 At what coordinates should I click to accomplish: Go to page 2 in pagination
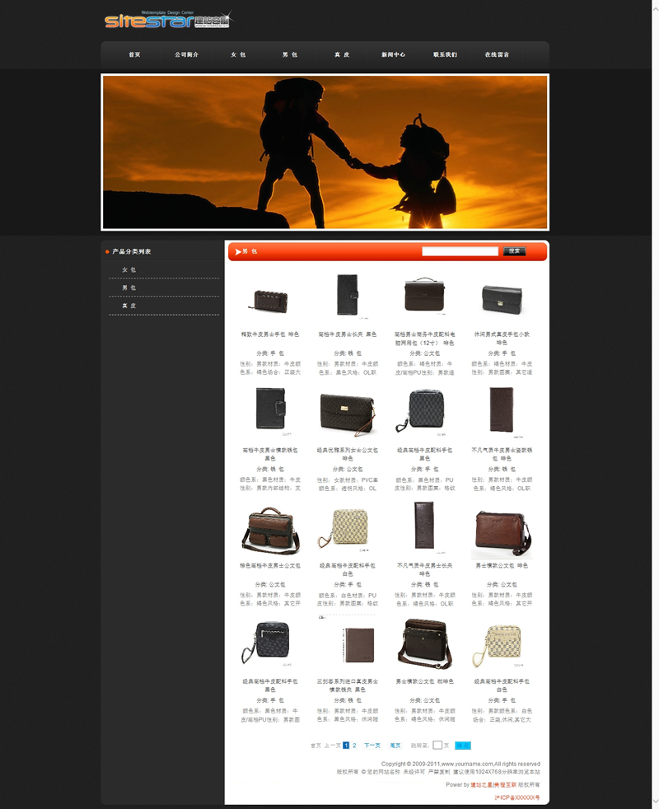pyautogui.click(x=354, y=746)
